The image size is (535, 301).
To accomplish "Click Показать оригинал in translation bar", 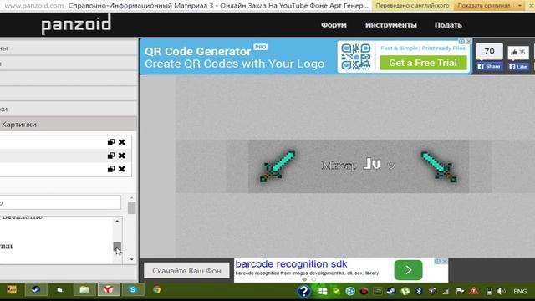I will tap(484, 6).
